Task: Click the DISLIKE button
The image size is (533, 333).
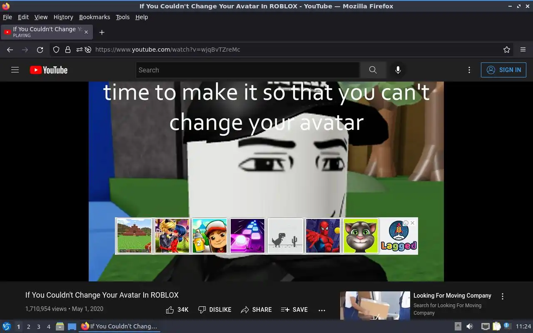Action: point(214,310)
